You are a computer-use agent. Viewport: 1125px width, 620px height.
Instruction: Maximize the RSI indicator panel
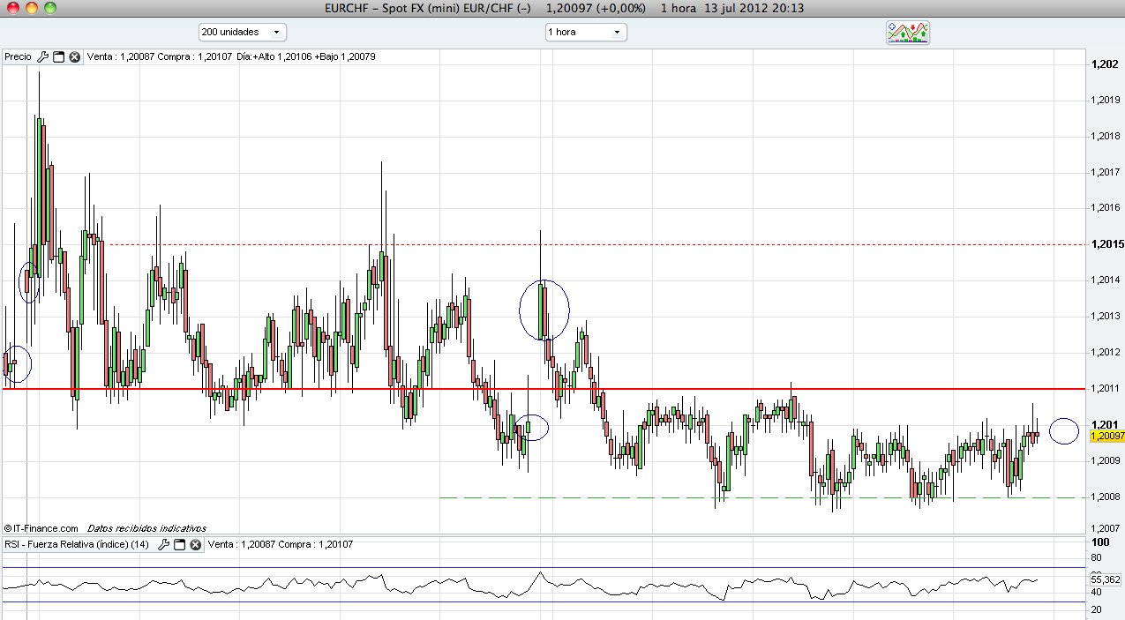[x=180, y=545]
